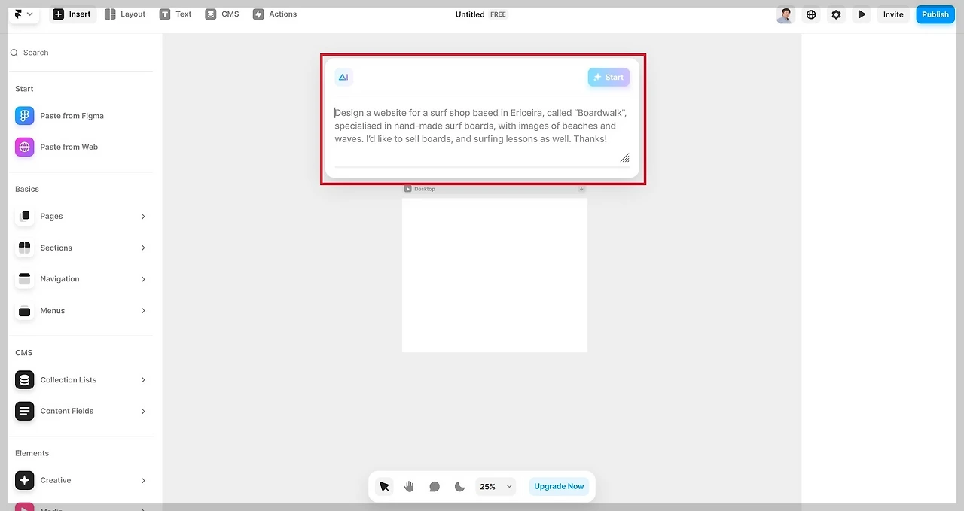Screen dimensions: 964x511
Task: Open the Layout toolbar item
Action: point(125,14)
